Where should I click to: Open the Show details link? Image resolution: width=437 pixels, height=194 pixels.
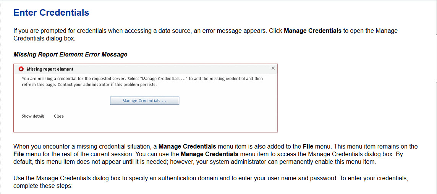[x=33, y=116]
